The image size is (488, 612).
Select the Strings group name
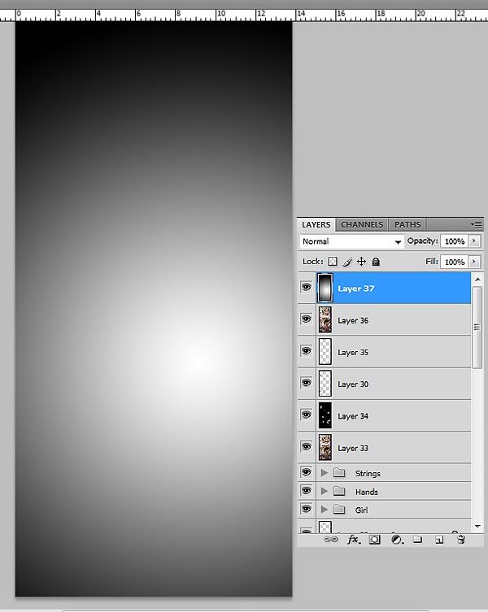[368, 474]
